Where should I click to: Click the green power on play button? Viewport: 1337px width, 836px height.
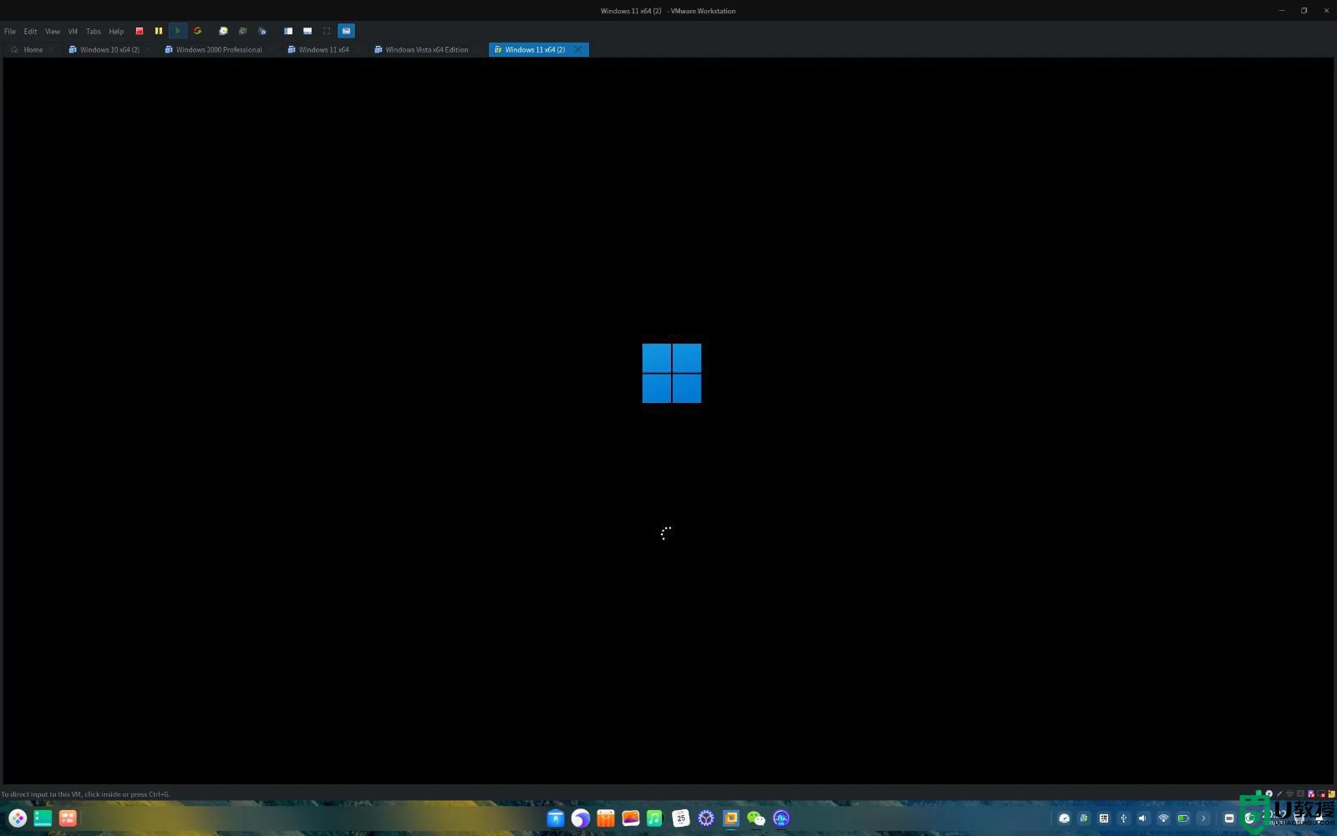tap(177, 31)
